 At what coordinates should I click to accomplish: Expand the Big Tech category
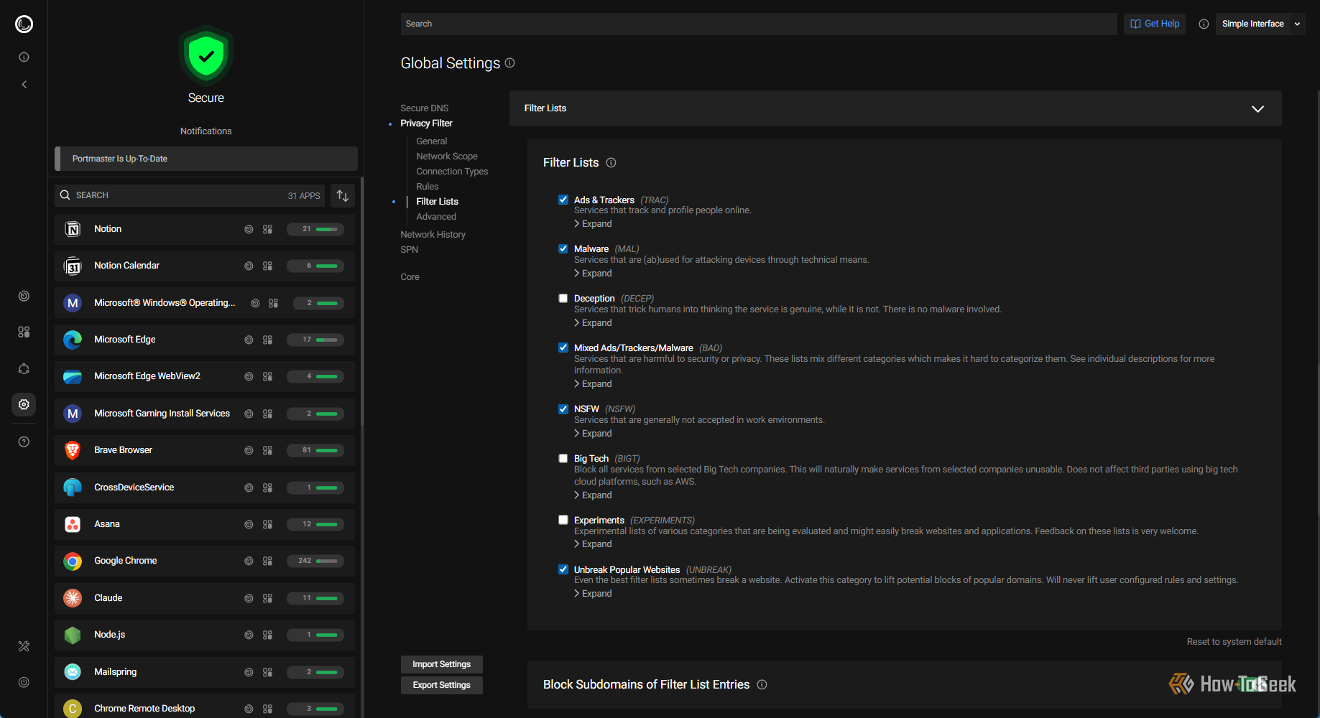coord(593,495)
